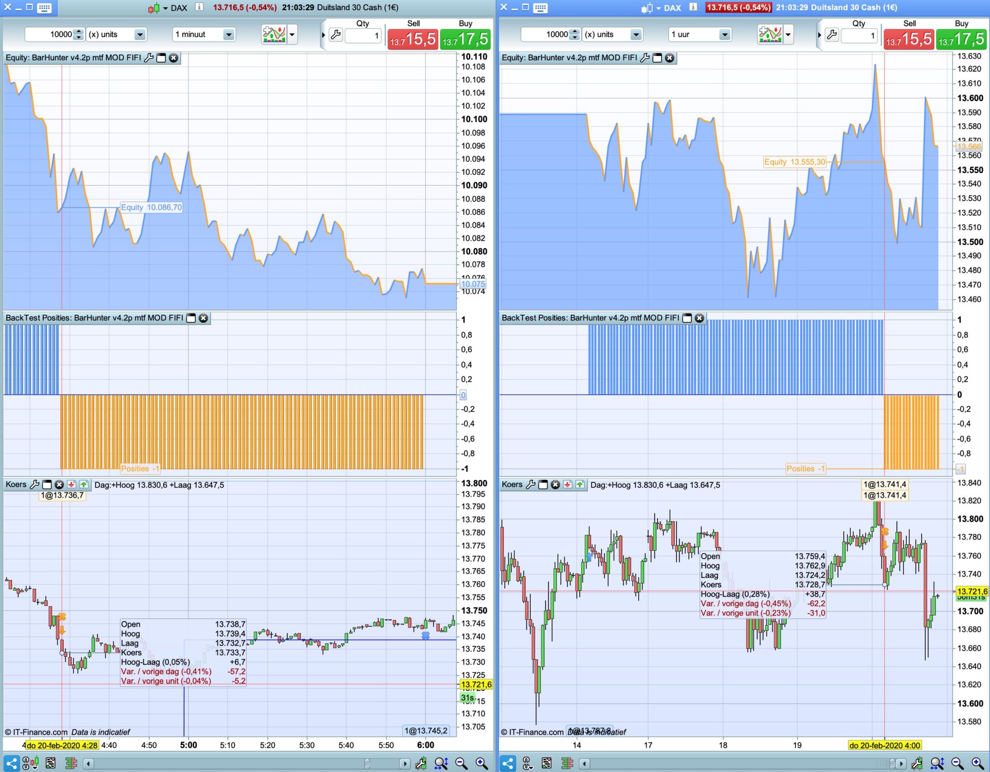
Task: Open the (x) units dropdown in left window
Action: click(x=140, y=34)
